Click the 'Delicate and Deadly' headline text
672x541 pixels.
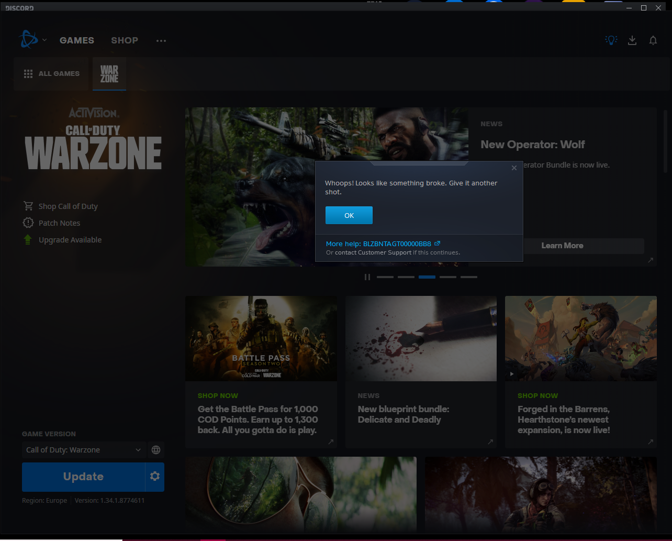[404, 414]
